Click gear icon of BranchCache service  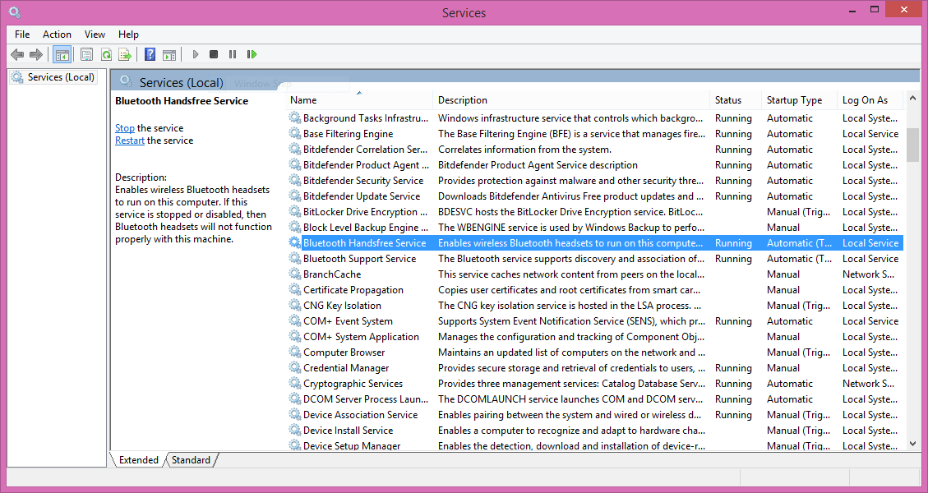tap(294, 274)
